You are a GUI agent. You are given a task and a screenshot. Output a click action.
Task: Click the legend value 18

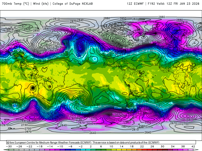pyautogui.click(x=132, y=146)
